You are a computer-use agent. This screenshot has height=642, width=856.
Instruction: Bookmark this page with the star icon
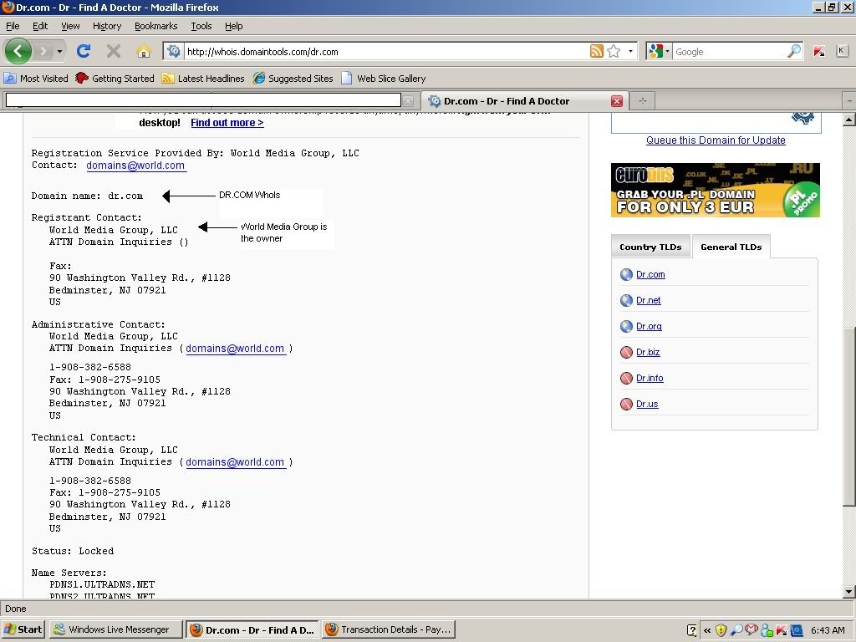tap(614, 51)
